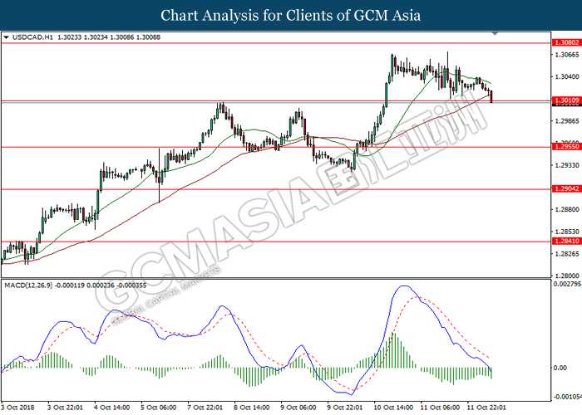Viewport: 582px width, 415px height.
Task: Click the 1.28530 price axis value
Action: [x=567, y=232]
